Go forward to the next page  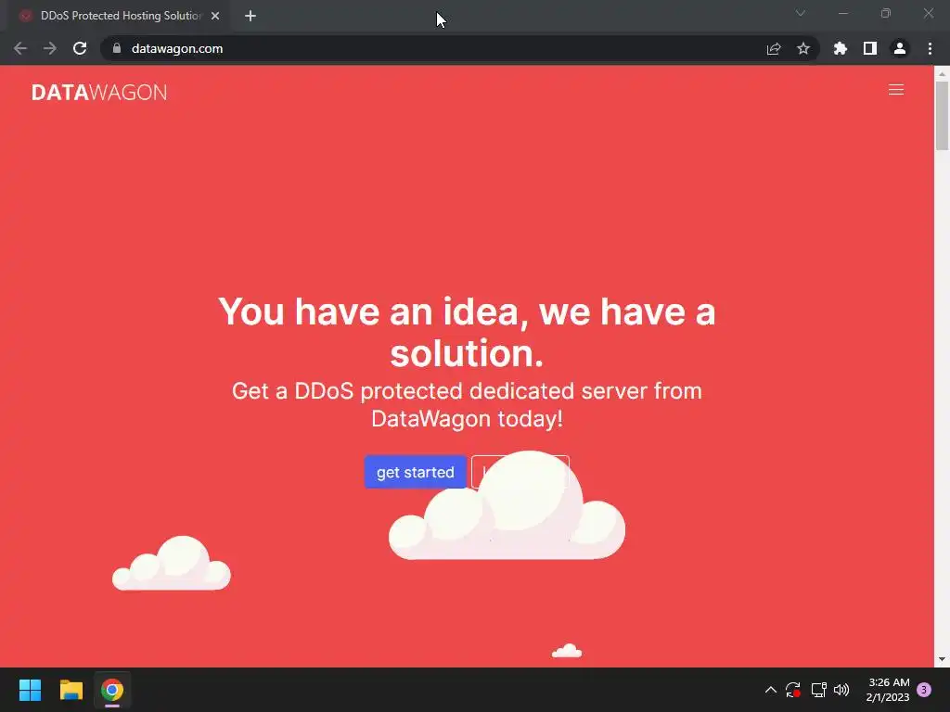pos(50,48)
